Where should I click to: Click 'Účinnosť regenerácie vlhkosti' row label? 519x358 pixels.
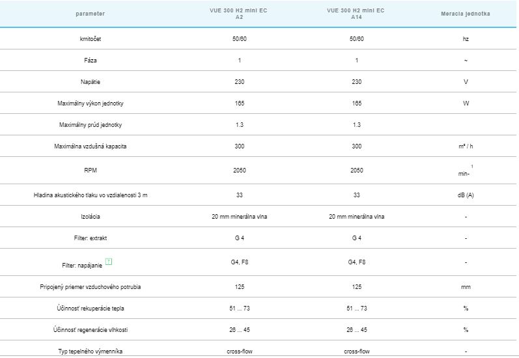(90, 330)
